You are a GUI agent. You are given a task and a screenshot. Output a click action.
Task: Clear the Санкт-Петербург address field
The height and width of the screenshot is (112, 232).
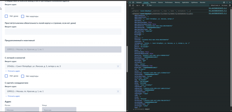coord(118,66)
